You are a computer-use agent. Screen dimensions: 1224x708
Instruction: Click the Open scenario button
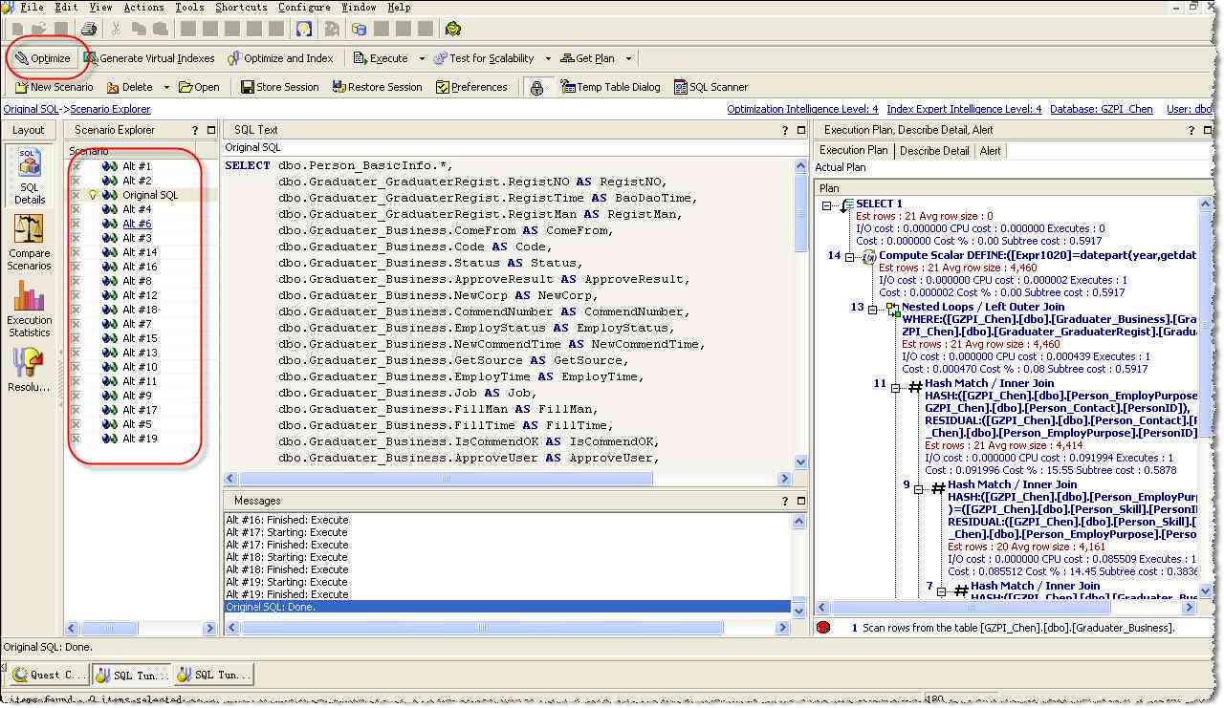click(199, 87)
